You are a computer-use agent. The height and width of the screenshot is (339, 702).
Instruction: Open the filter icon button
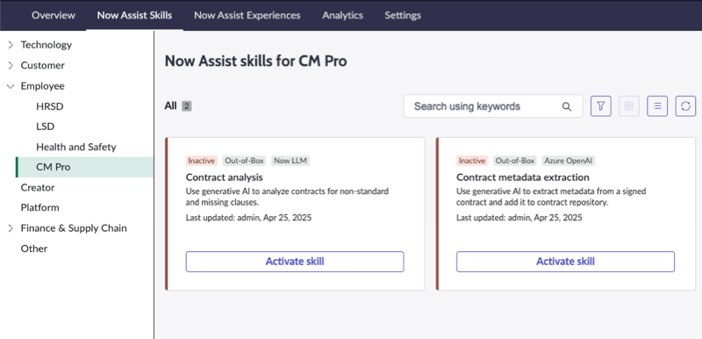click(x=601, y=106)
